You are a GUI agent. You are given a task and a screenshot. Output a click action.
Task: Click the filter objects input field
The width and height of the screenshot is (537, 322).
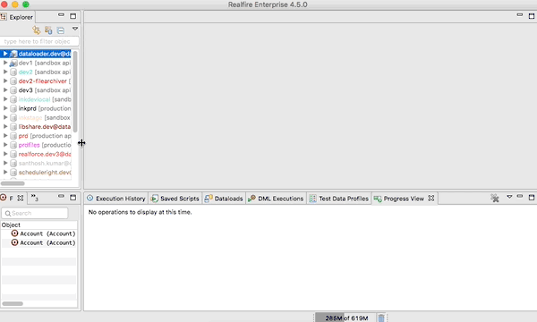coord(39,41)
